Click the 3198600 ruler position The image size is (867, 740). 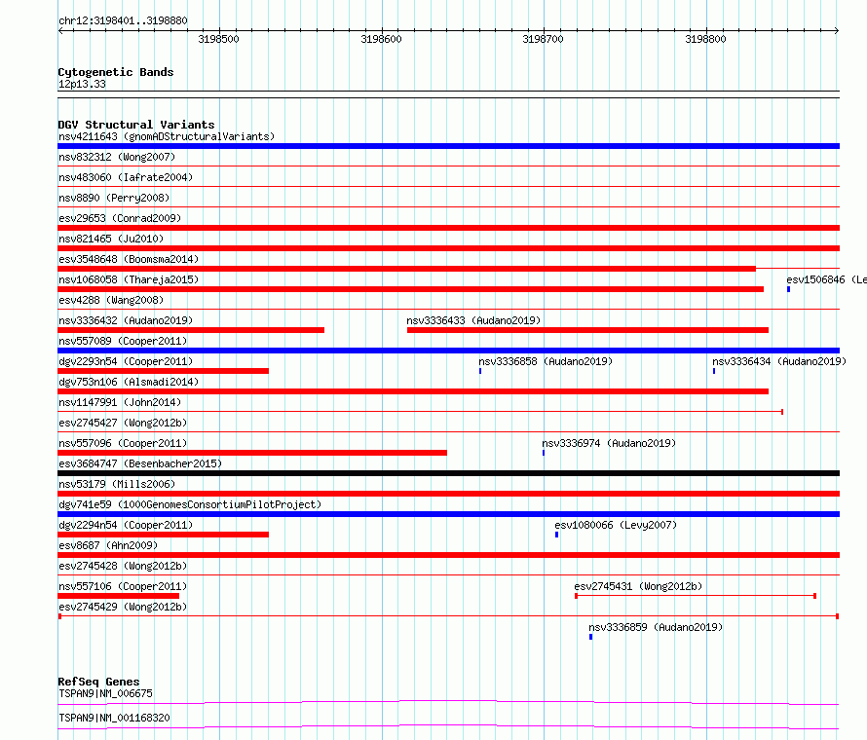click(x=382, y=39)
